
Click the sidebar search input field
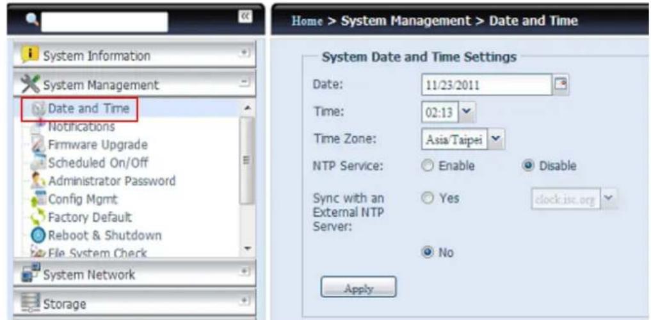[x=104, y=22]
